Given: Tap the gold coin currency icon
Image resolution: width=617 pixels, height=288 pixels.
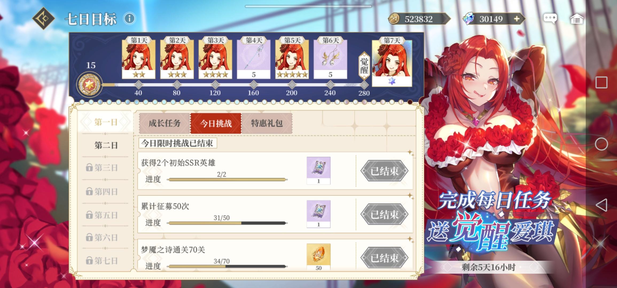Looking at the screenshot, I should (394, 19).
